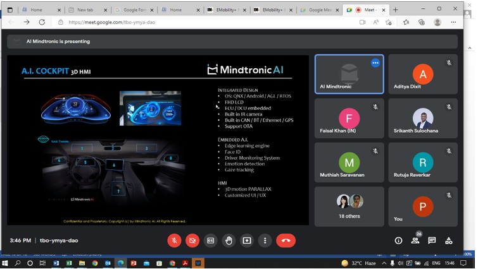The height and width of the screenshot is (269, 478).
Task: Open the Windows Start menu
Action: (5, 263)
